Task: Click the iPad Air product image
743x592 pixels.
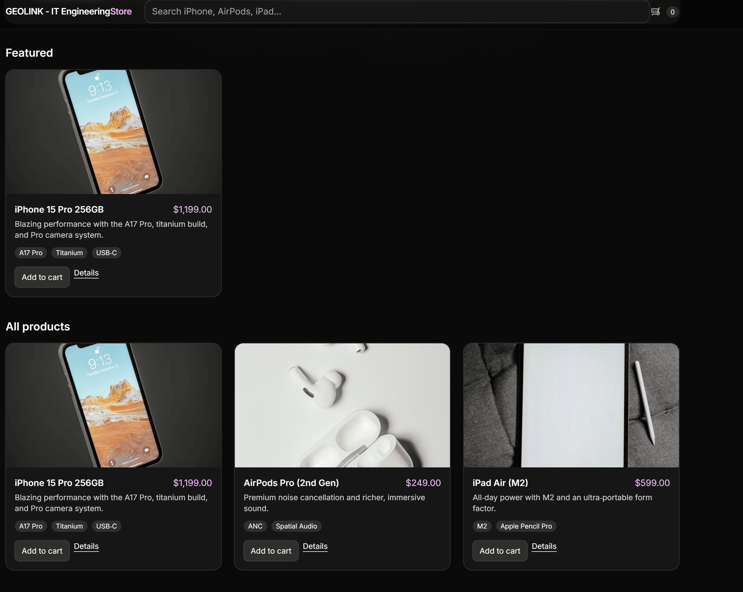Action: [x=571, y=405]
